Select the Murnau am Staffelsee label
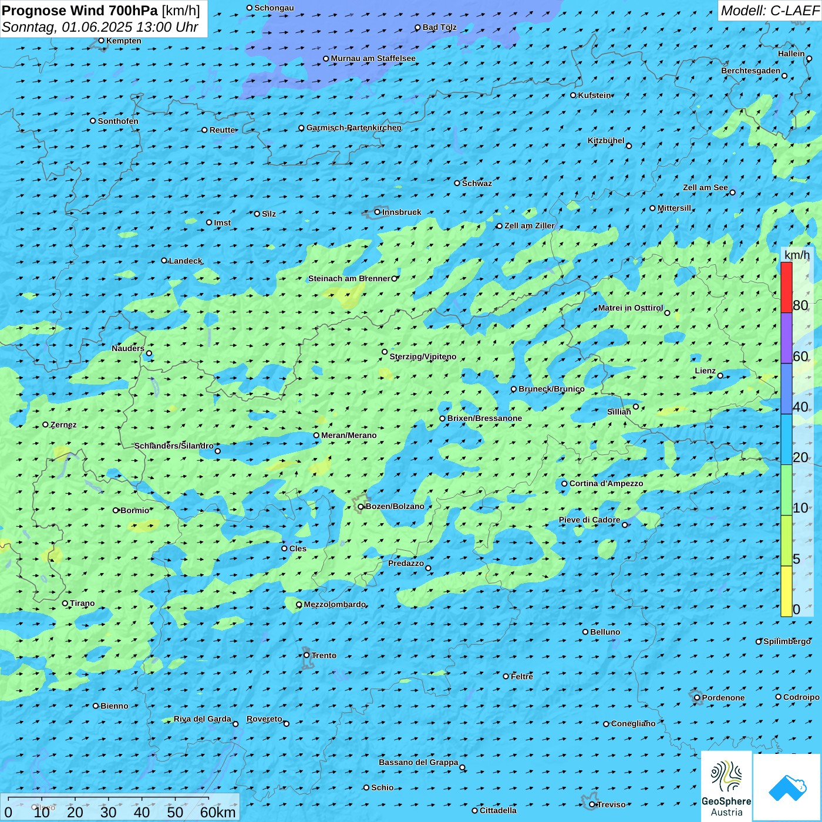The height and width of the screenshot is (822, 822). 373,59
